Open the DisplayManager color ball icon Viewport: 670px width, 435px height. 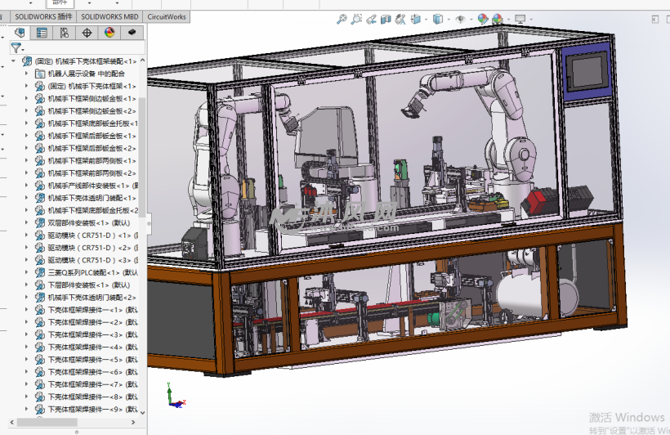[109, 33]
